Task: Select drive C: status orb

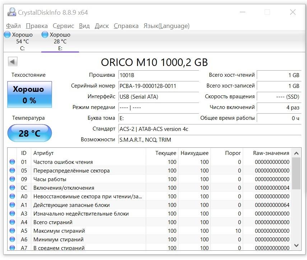Action: point(7,35)
